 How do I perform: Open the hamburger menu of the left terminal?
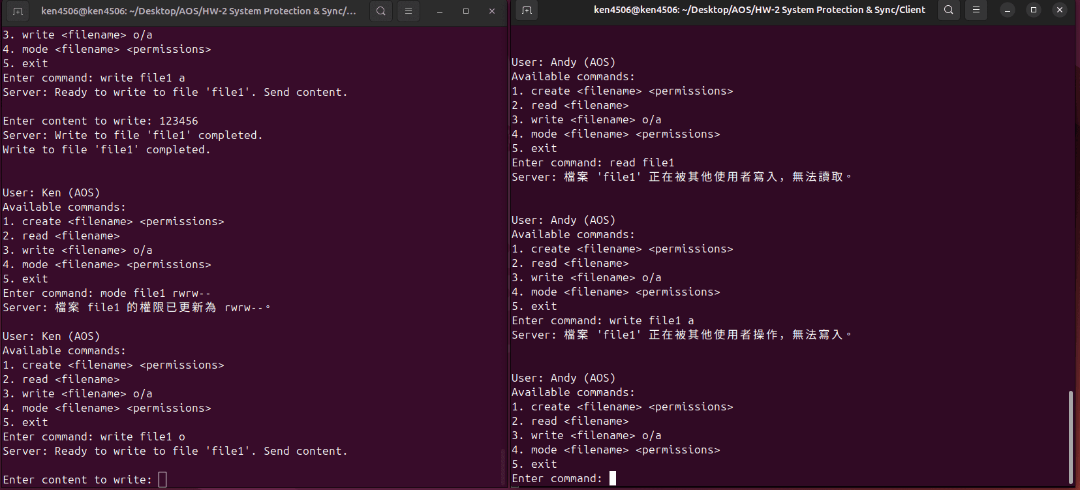pyautogui.click(x=409, y=11)
